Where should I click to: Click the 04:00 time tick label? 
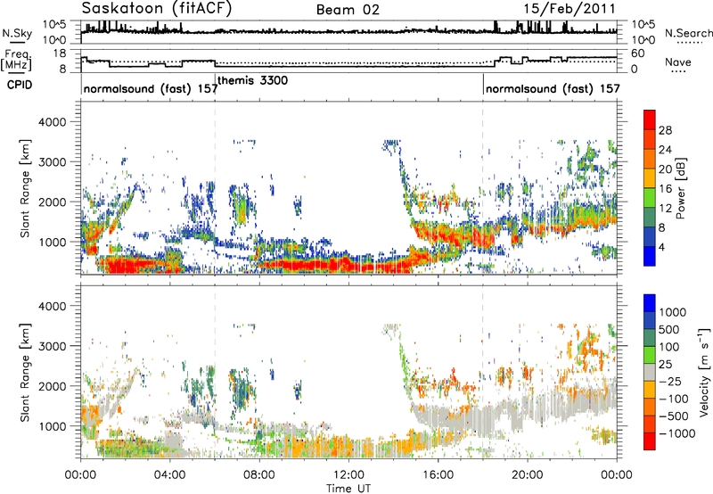[x=169, y=475]
